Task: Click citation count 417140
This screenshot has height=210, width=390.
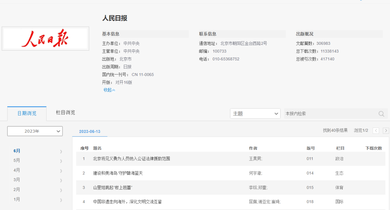Action: [x=327, y=59]
